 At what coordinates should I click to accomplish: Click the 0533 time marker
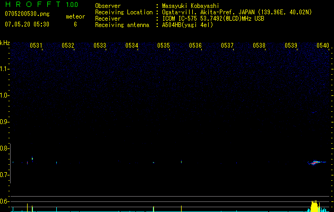click(x=100, y=45)
